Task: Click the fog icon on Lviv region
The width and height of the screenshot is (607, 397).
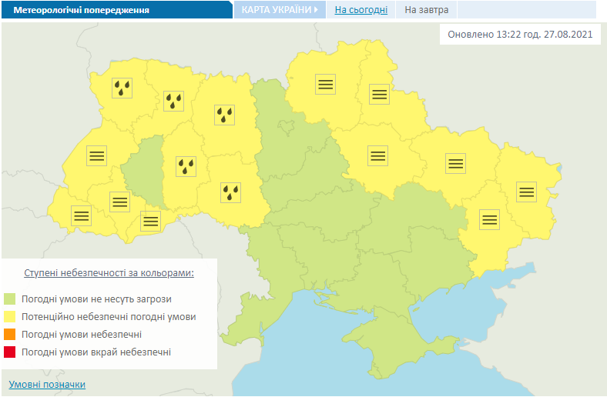Action: (x=96, y=155)
